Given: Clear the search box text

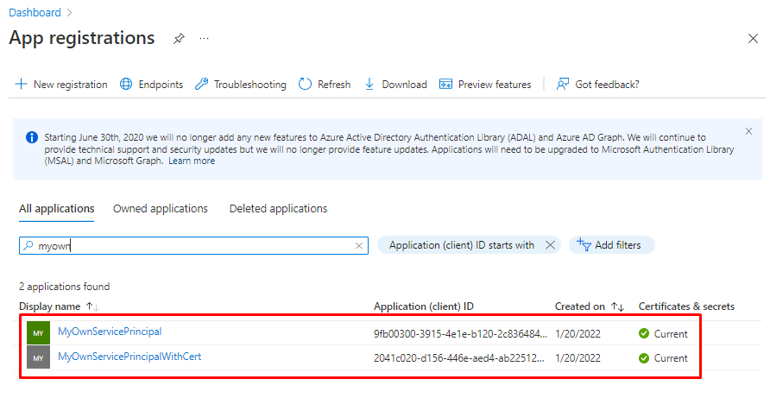Looking at the screenshot, I should click(x=359, y=246).
